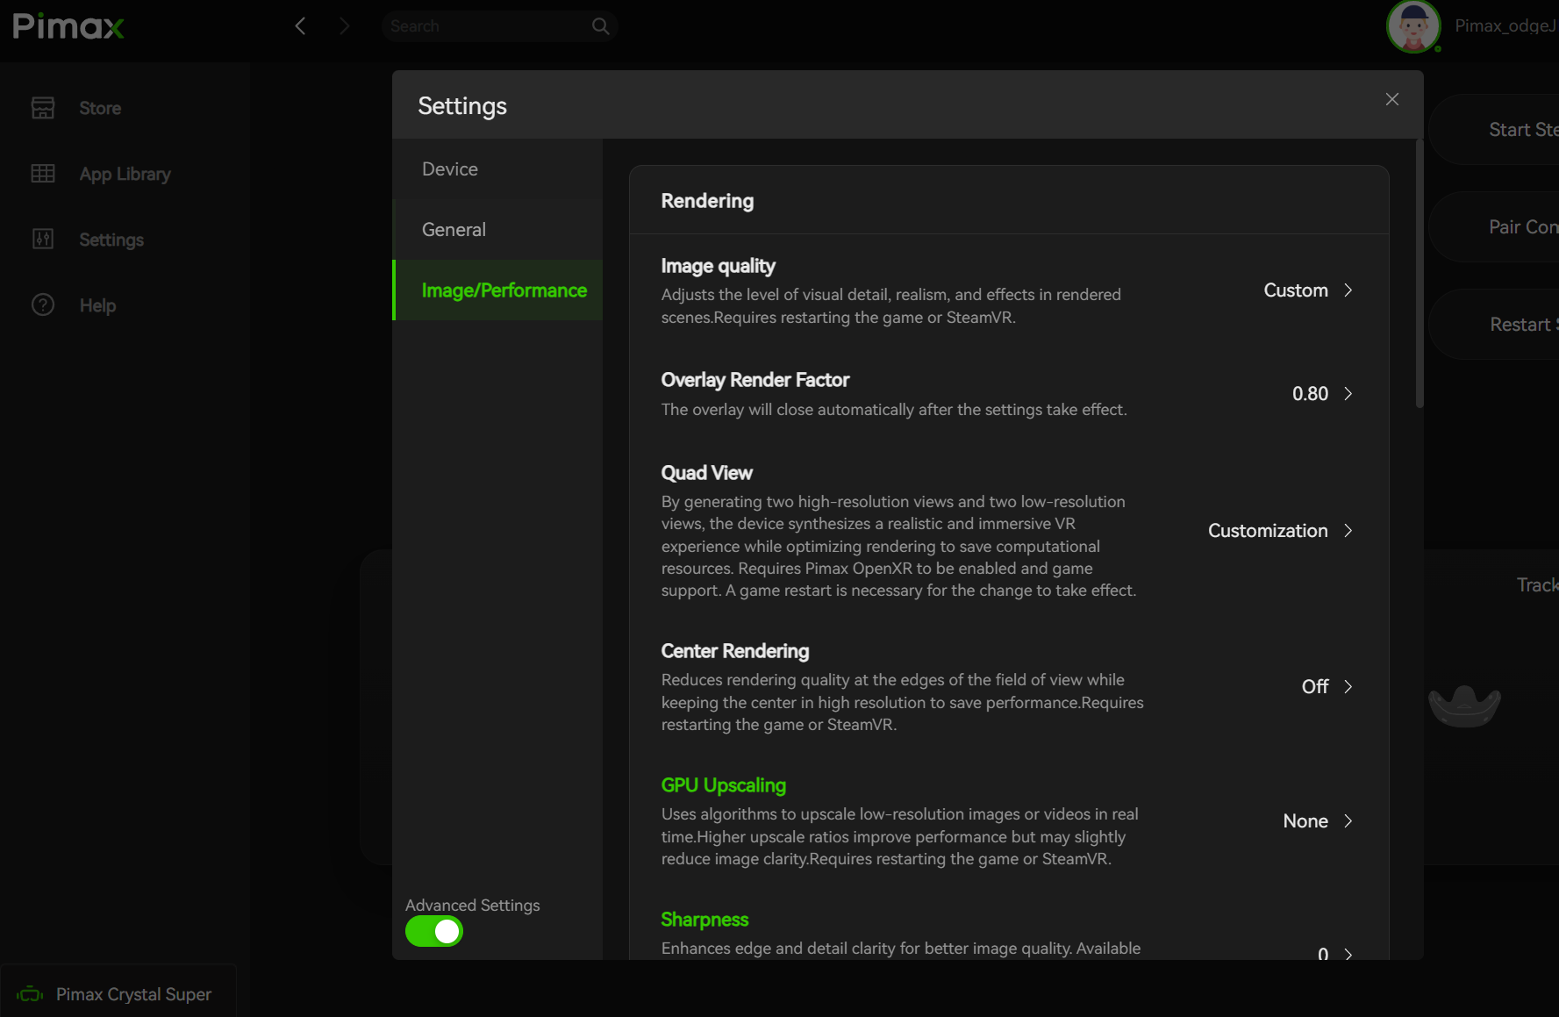
Task: Expand the Overlay Render Factor chevron
Action: [x=1348, y=394]
